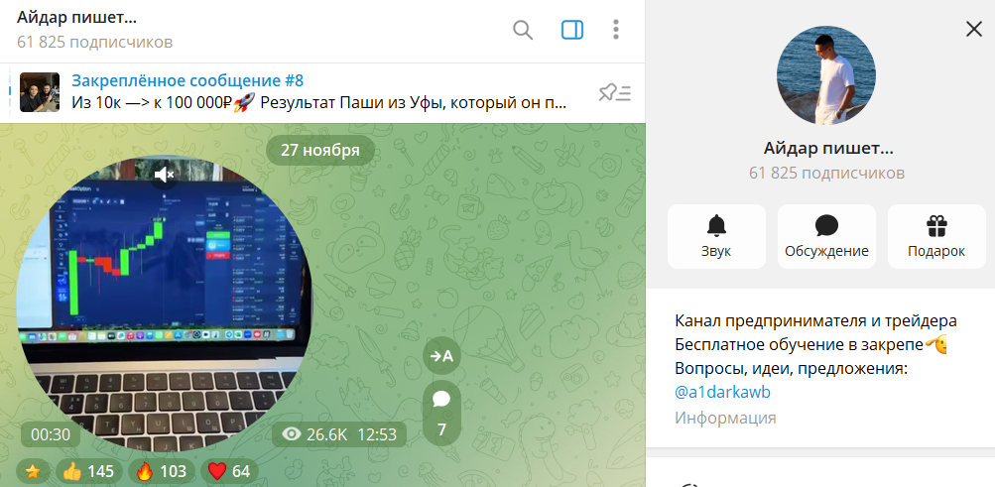Viewport: 995px width, 487px height.
Task: Play the round video message
Action: (x=164, y=304)
